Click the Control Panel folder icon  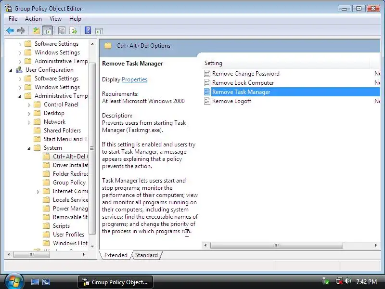37,105
